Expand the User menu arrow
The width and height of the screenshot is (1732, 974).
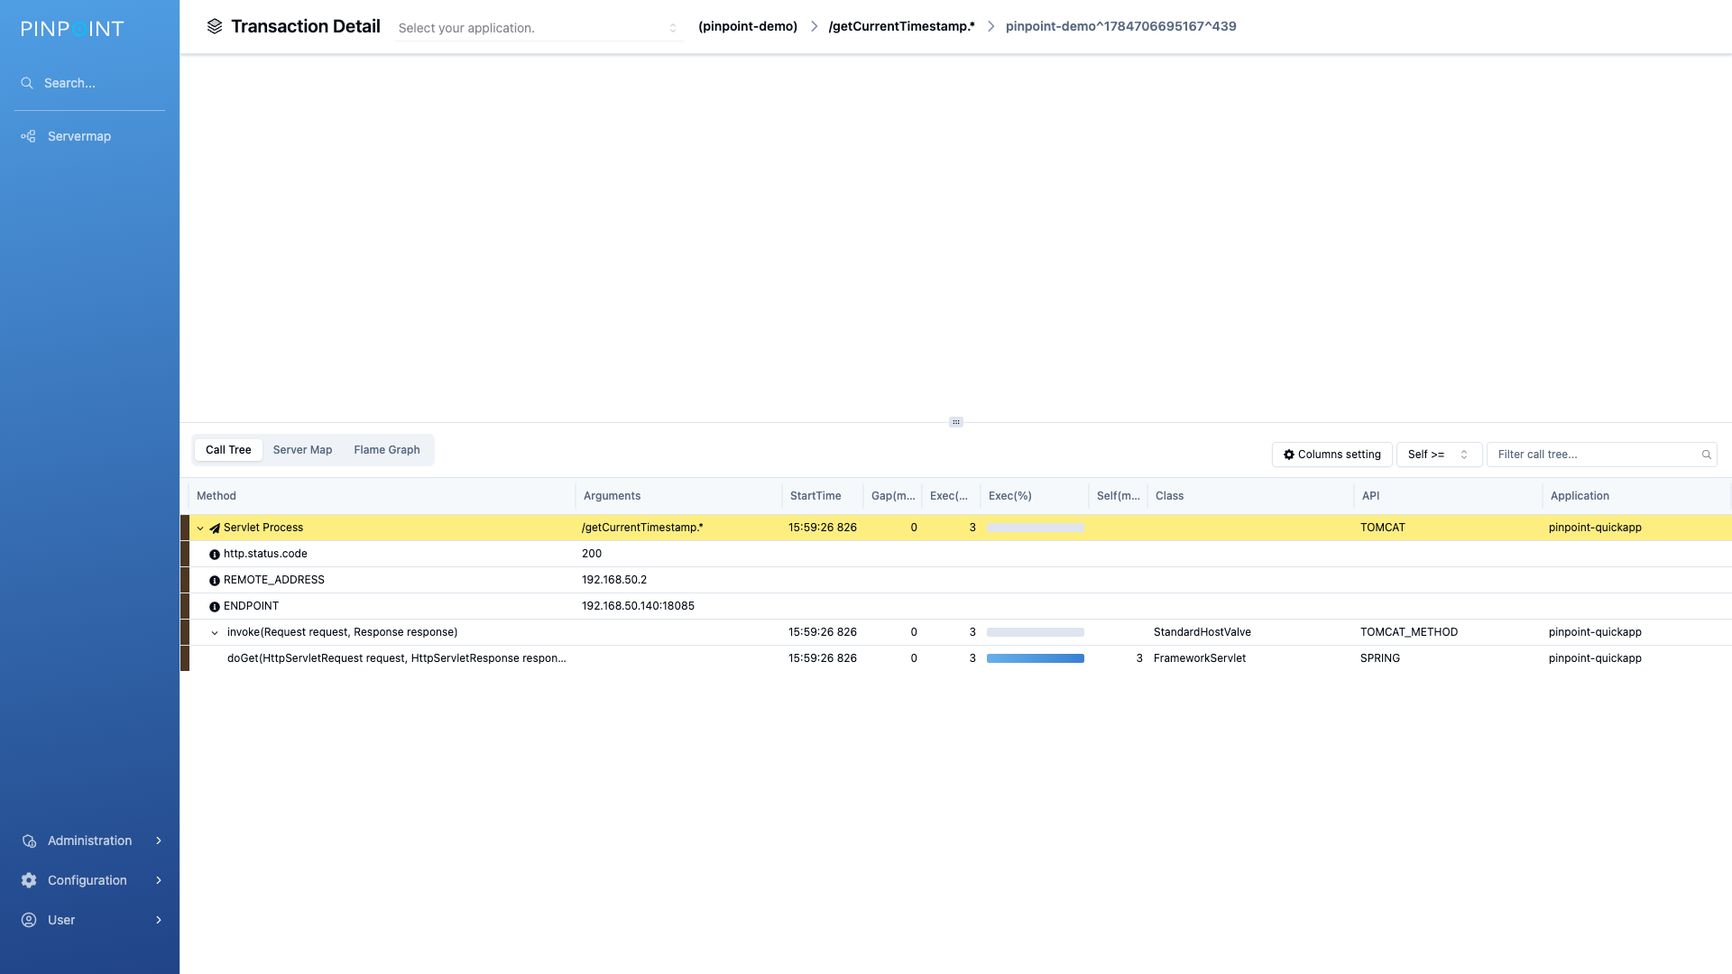(x=159, y=920)
